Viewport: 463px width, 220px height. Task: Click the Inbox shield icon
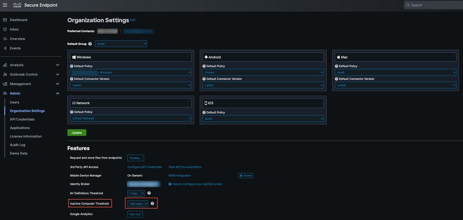[x=5, y=30]
